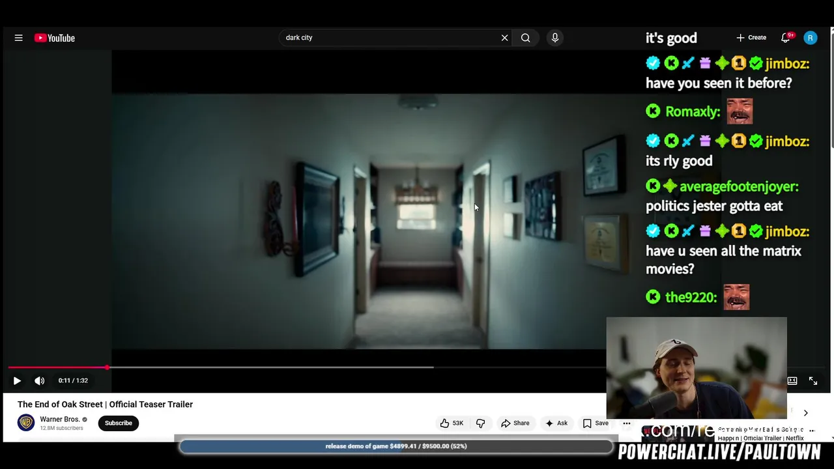
Task: Click the video time display 0:11 / 1:32
Action: click(73, 380)
